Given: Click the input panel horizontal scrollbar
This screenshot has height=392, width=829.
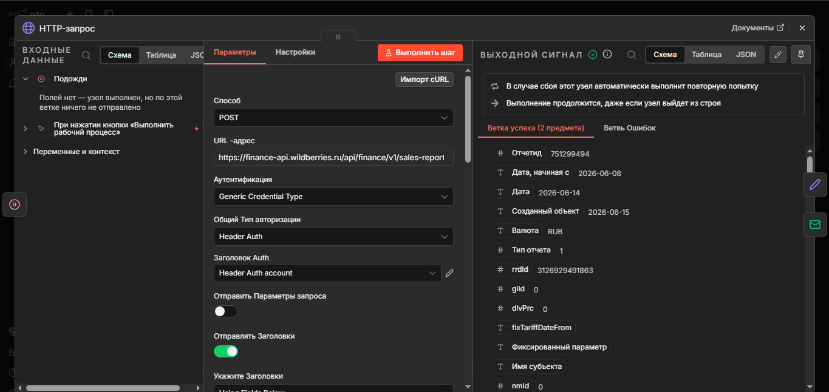Looking at the screenshot, I should tap(103, 388).
